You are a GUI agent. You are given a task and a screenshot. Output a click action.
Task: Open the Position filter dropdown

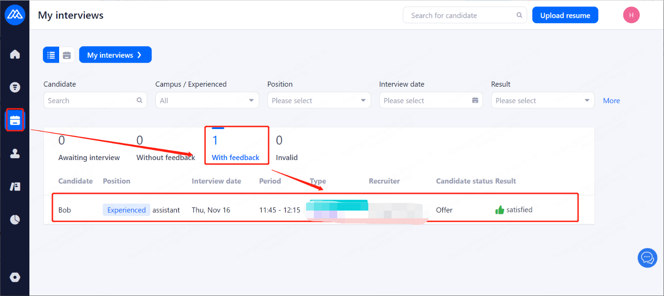pyautogui.click(x=319, y=101)
